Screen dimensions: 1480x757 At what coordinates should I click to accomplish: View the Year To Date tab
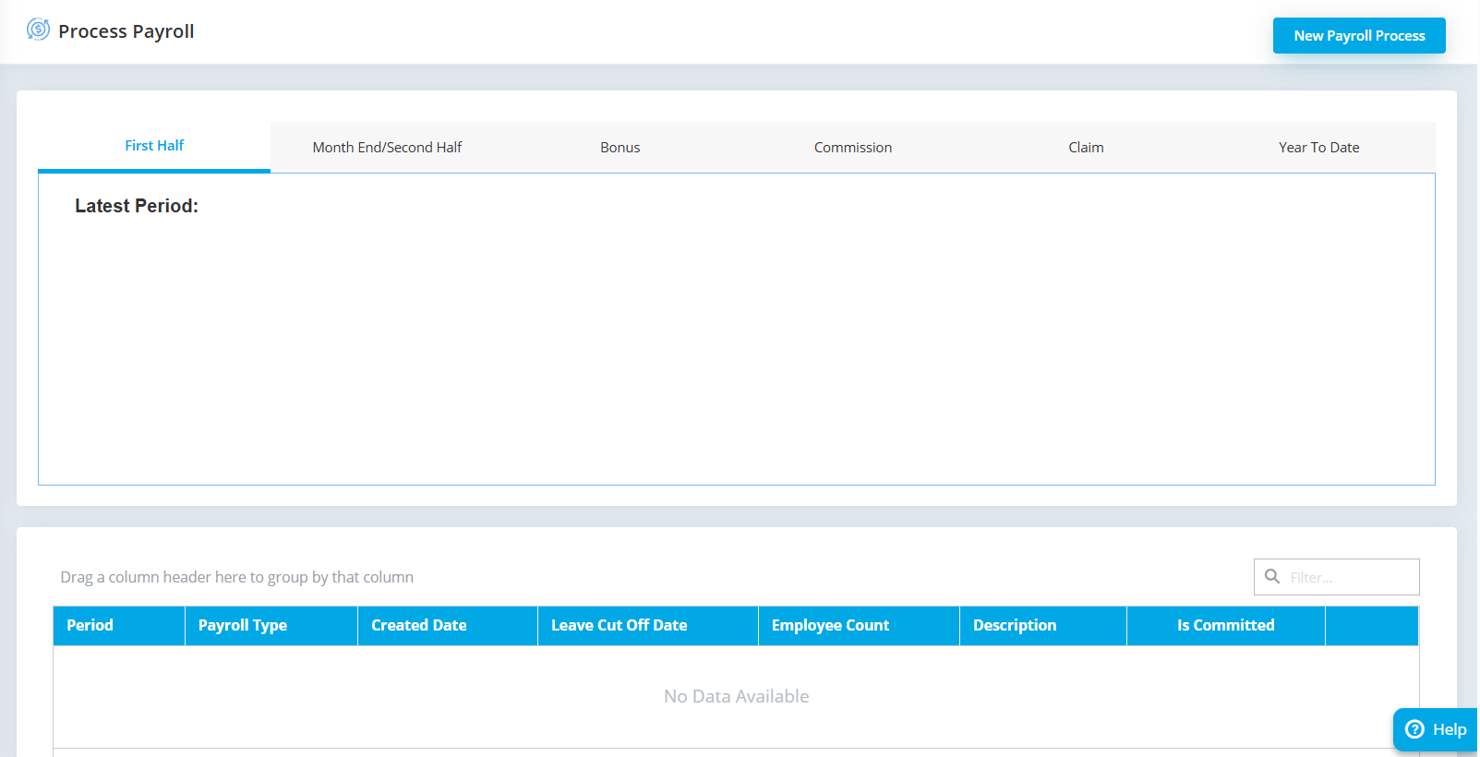(1318, 148)
